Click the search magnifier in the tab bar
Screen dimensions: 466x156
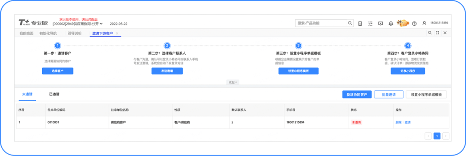(430, 33)
